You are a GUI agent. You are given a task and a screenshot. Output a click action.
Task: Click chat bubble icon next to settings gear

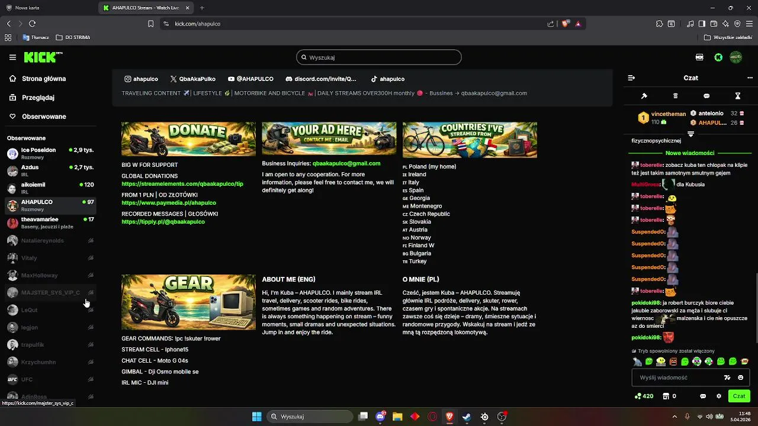coord(703,396)
